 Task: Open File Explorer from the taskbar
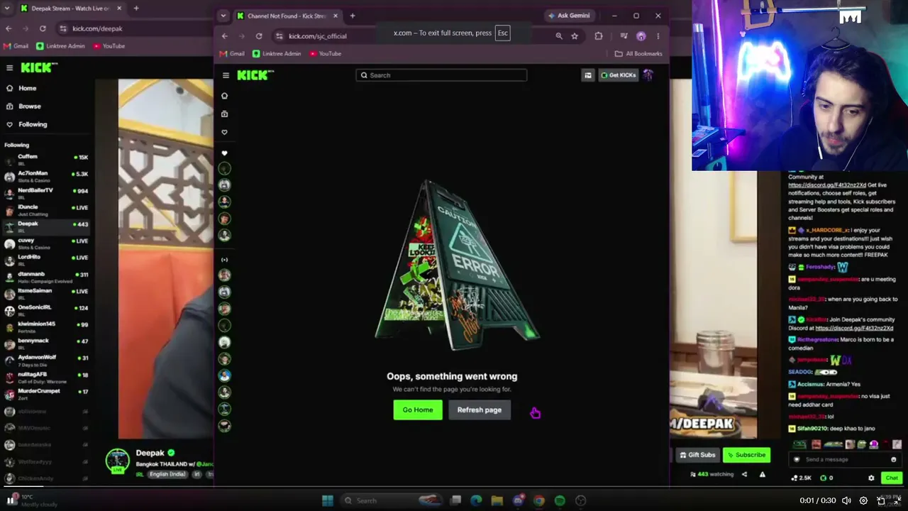[x=497, y=500]
